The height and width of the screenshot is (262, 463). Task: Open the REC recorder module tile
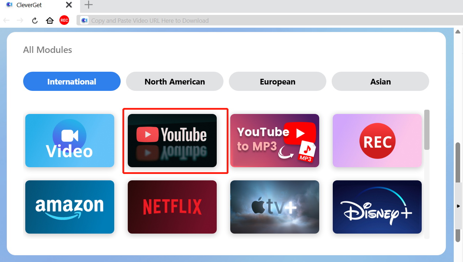click(x=377, y=141)
